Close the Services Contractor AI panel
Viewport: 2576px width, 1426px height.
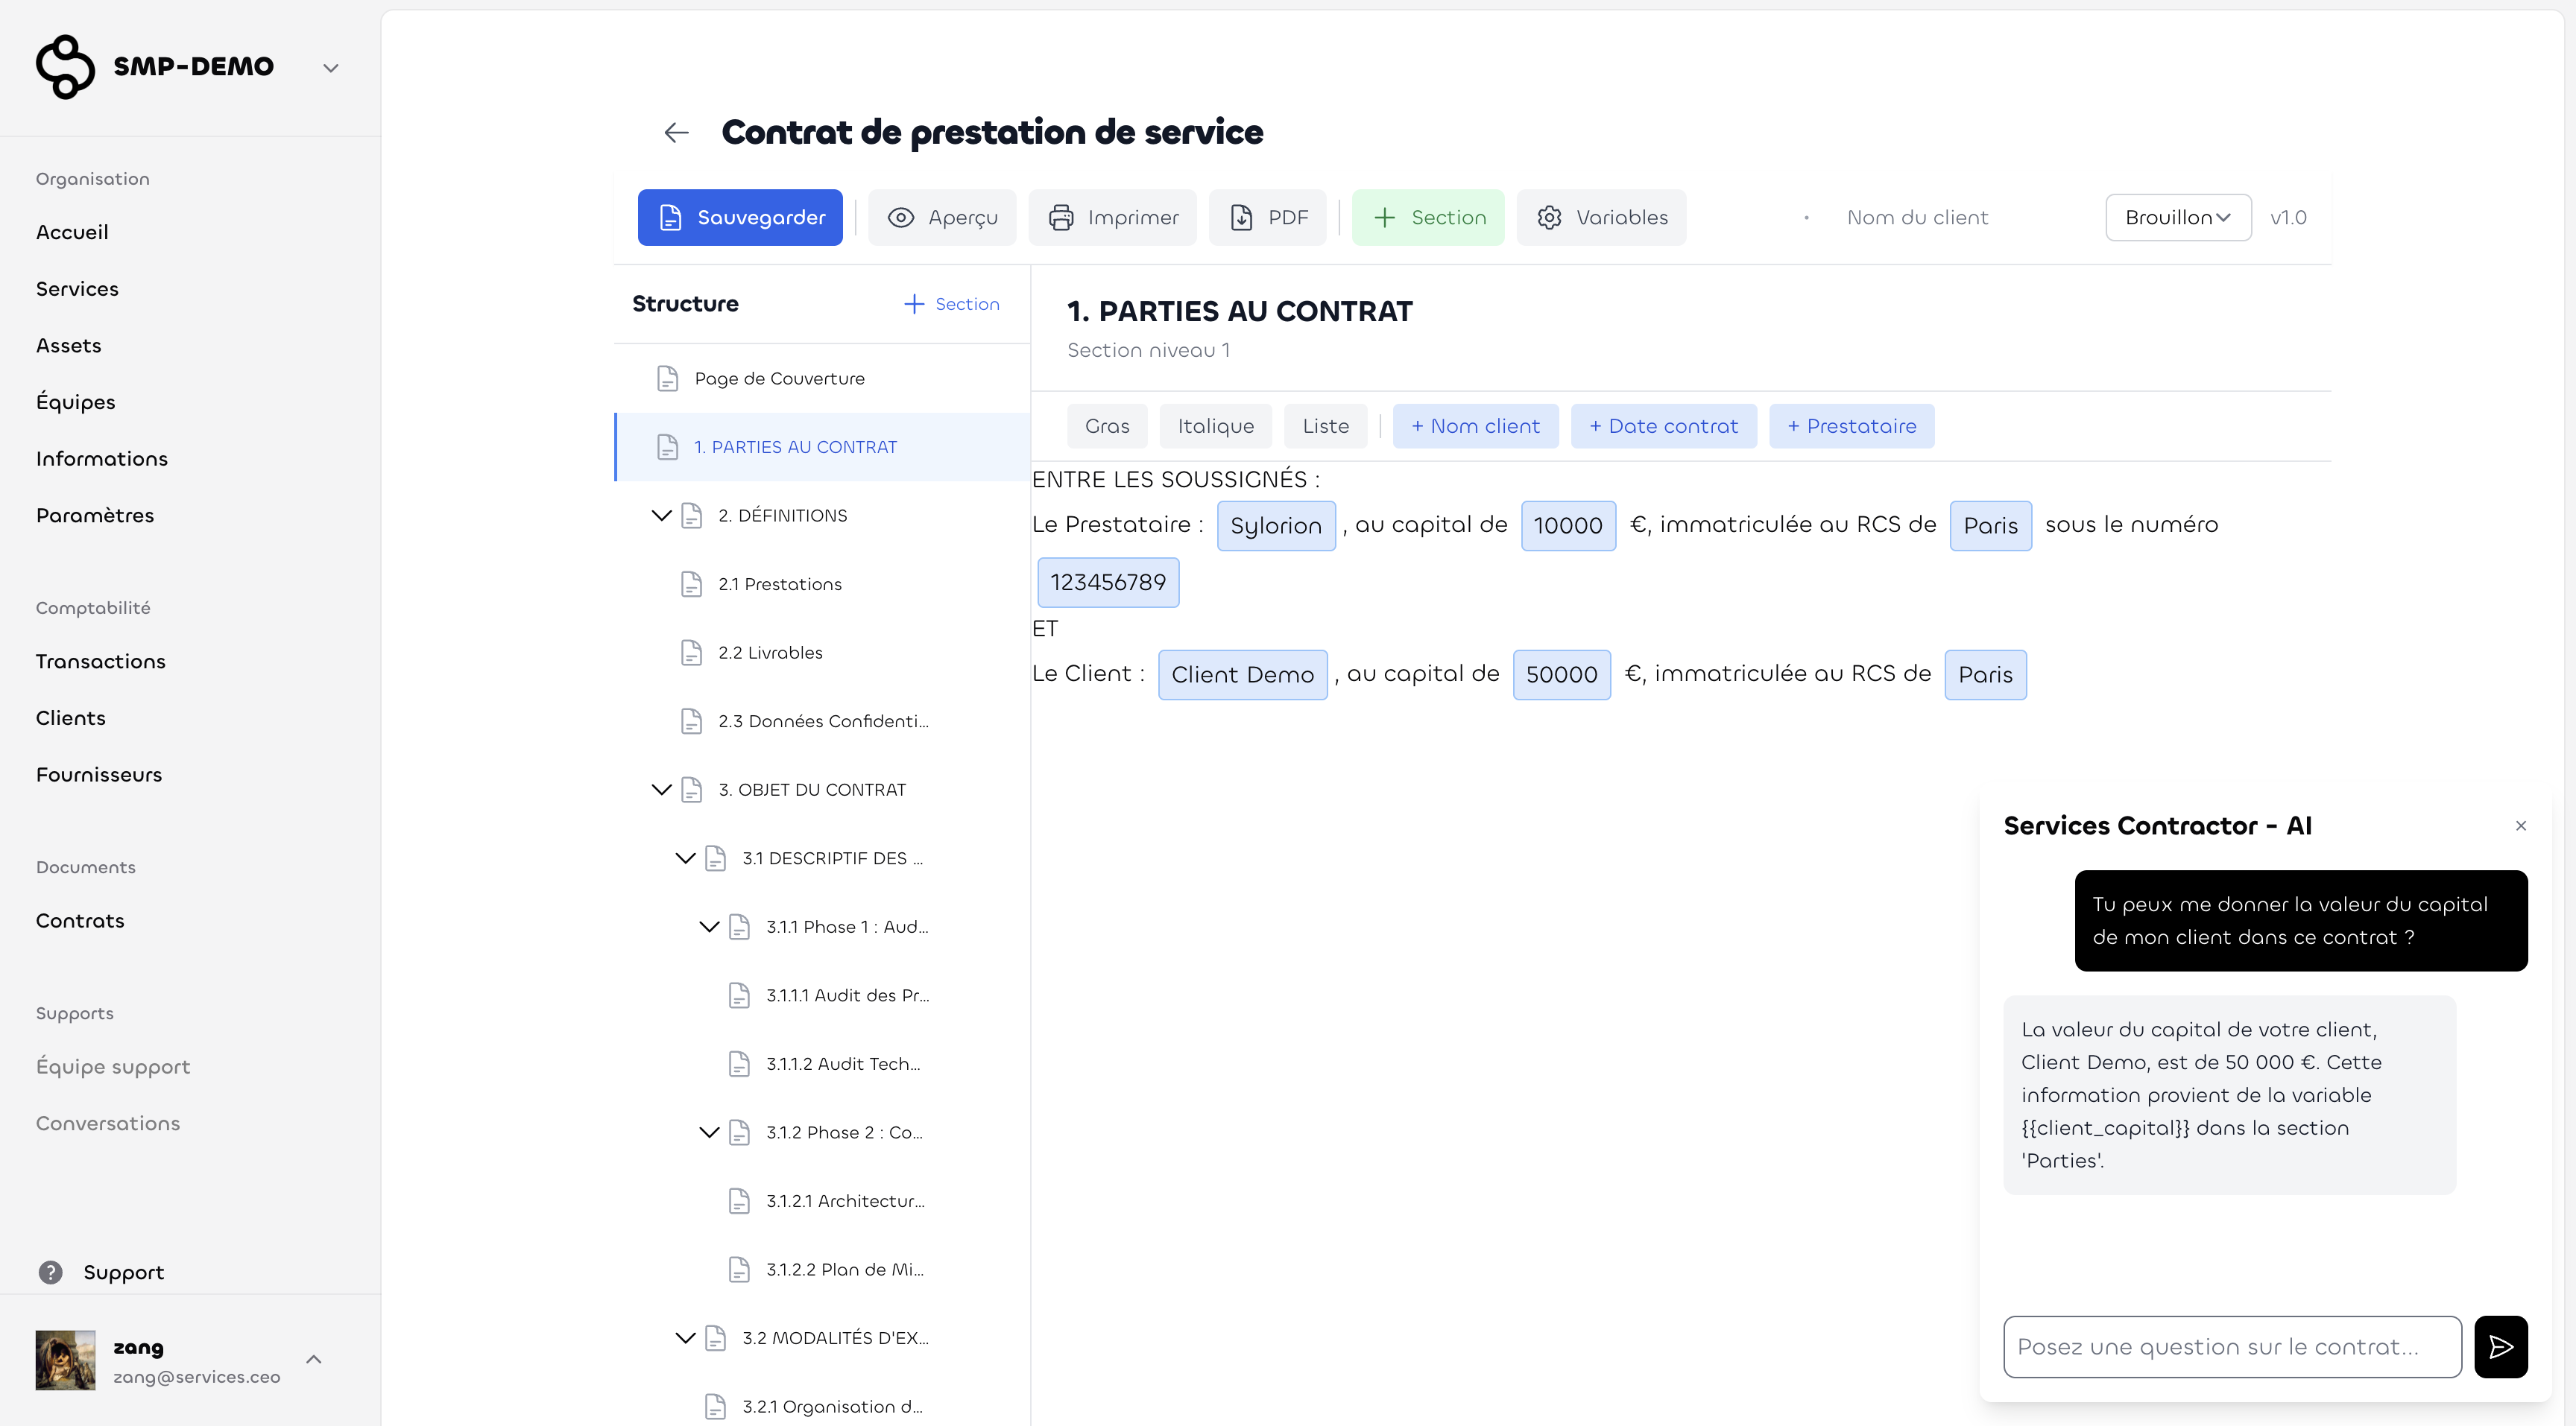[2520, 826]
